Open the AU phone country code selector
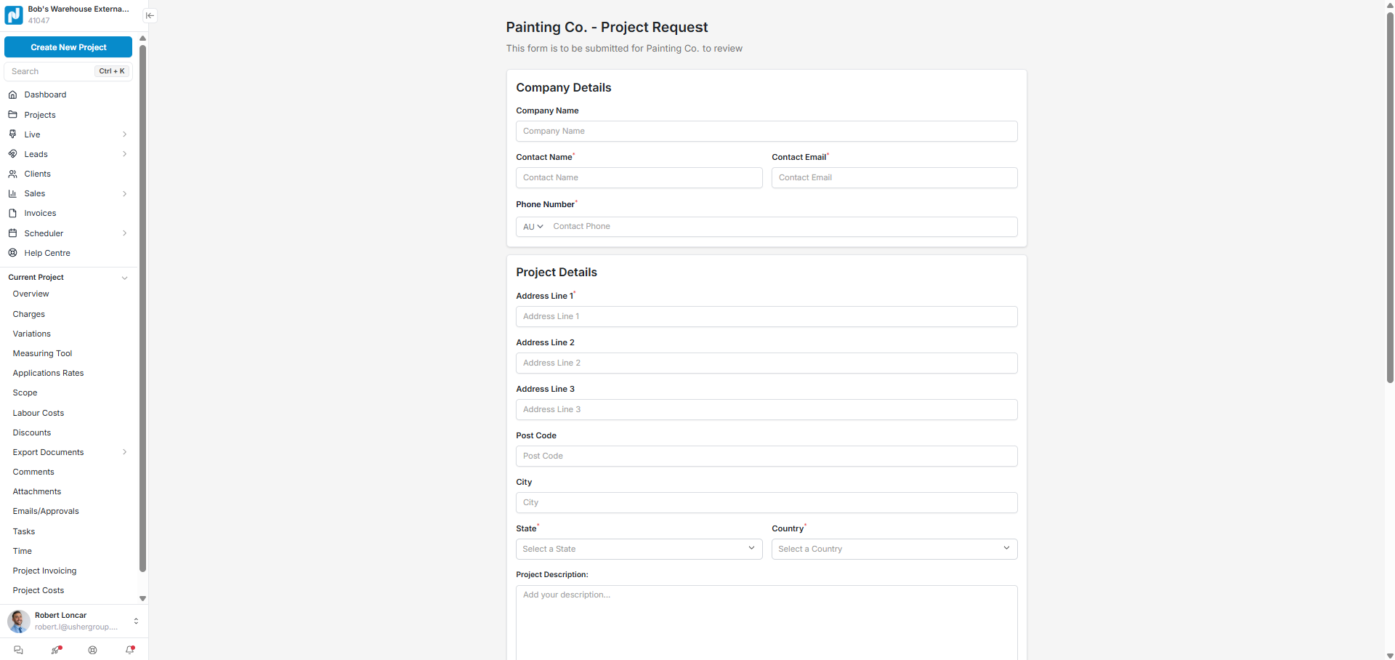This screenshot has height=660, width=1395. pos(533,227)
